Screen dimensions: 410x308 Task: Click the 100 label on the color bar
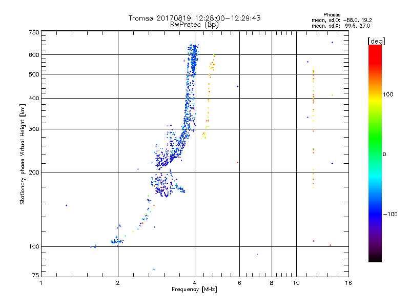pyautogui.click(x=388, y=94)
